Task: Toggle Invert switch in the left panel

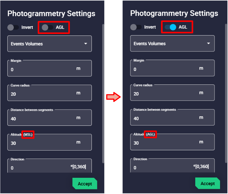Action: click(13, 28)
